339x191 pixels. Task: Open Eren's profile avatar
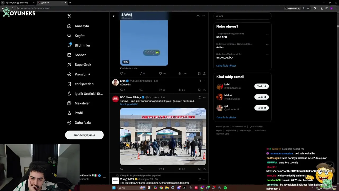(x=115, y=83)
